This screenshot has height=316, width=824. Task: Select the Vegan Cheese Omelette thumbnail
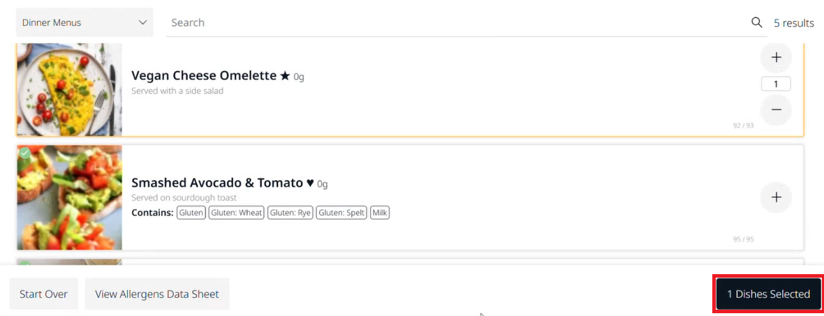(x=69, y=90)
